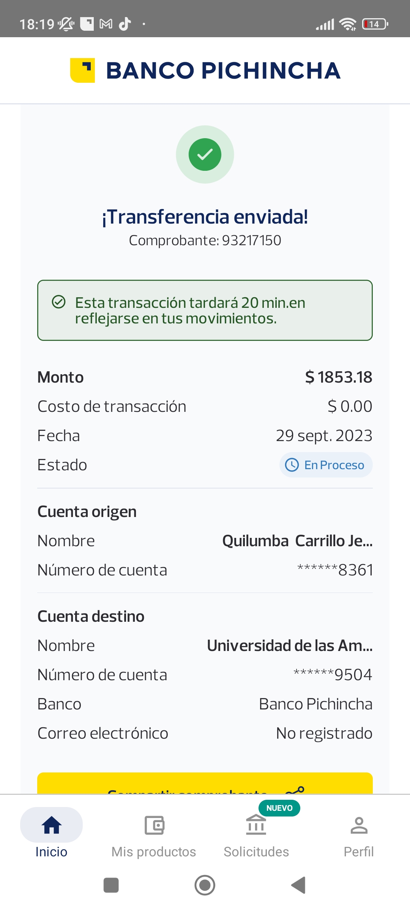Tap the green success checkmark icon

click(x=205, y=154)
